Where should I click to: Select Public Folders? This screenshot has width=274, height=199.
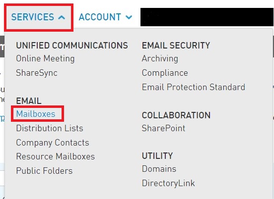pyautogui.click(x=44, y=171)
